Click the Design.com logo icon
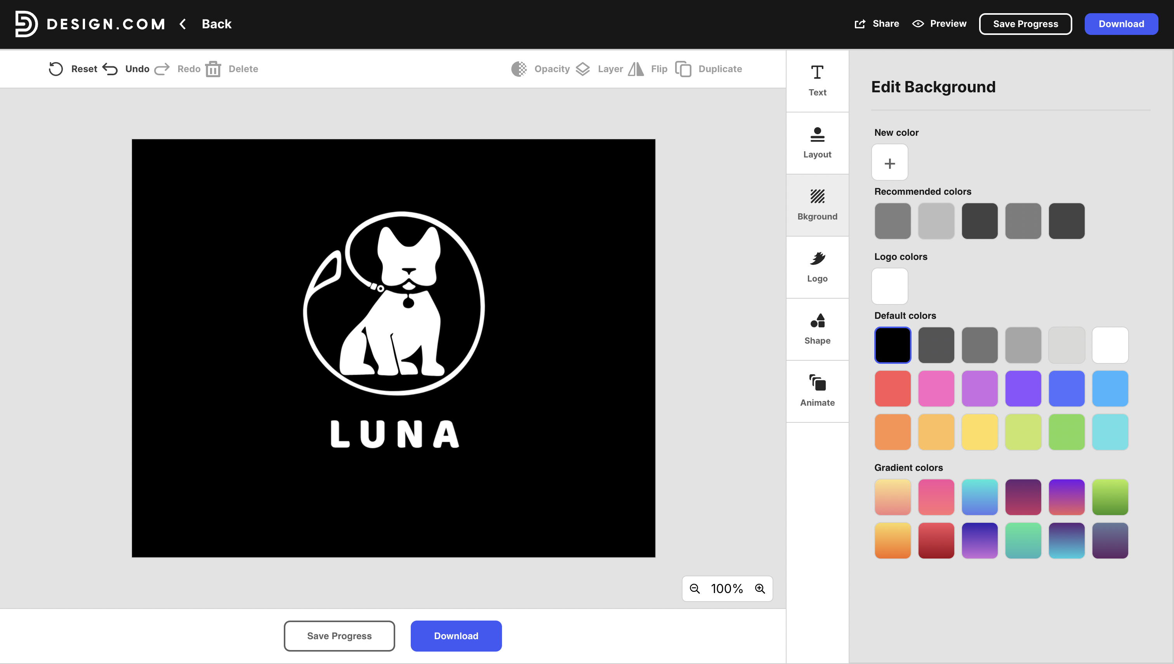The image size is (1174, 664). pos(26,24)
